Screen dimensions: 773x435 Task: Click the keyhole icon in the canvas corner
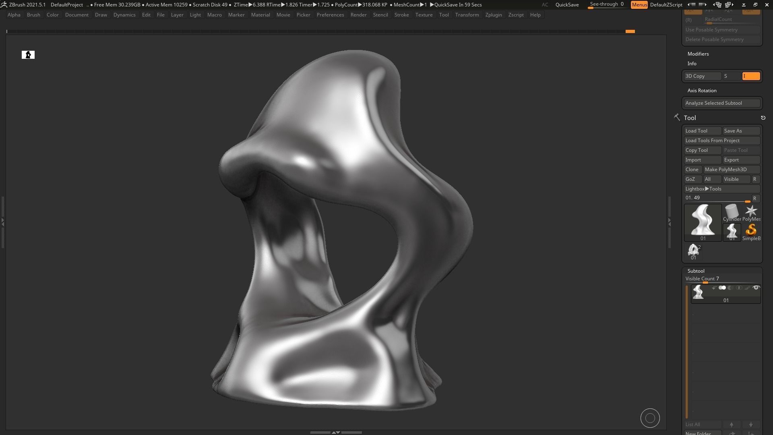28,55
